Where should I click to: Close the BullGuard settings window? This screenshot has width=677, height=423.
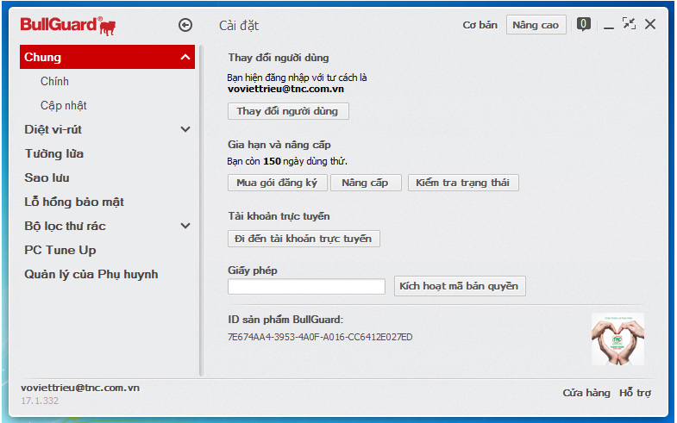click(650, 24)
